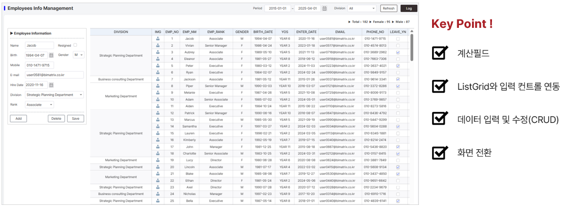This screenshot has height=207, width=564.
Task: Click the person image icon for John
Action: (x=158, y=147)
